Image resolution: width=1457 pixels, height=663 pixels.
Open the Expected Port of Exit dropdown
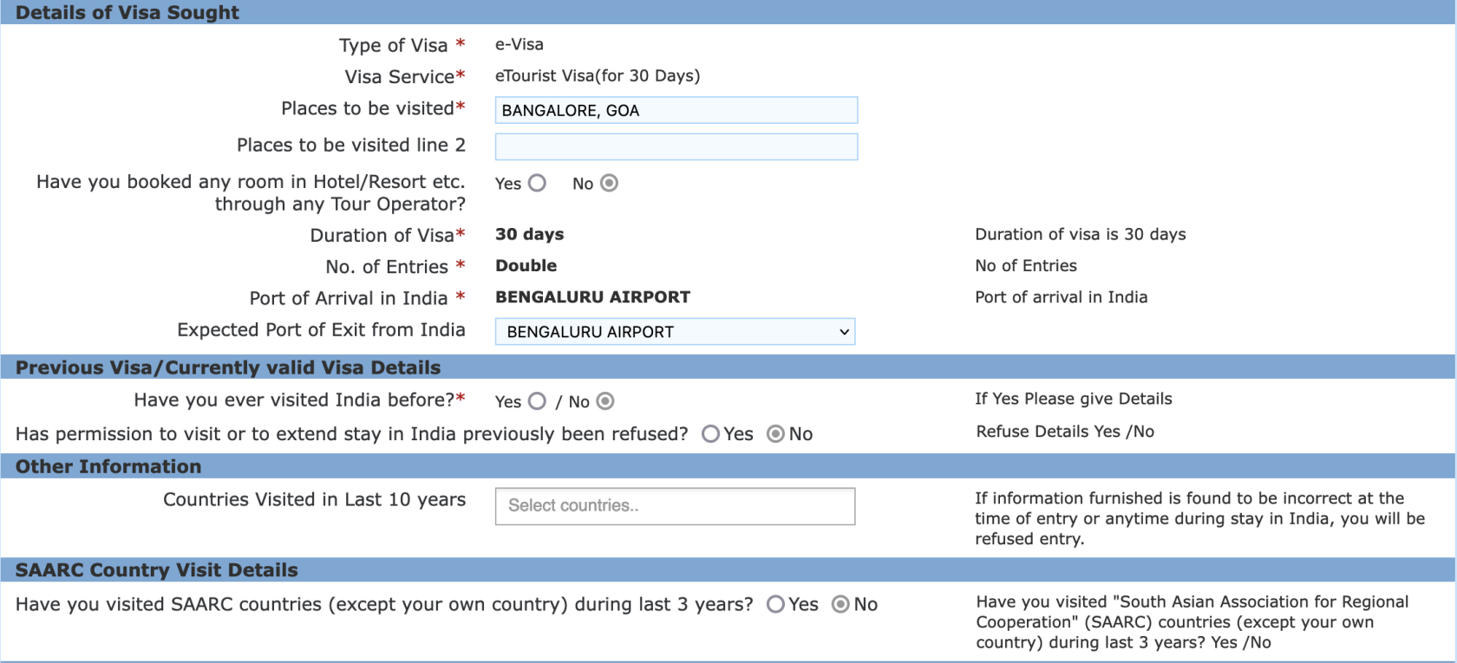pos(675,331)
